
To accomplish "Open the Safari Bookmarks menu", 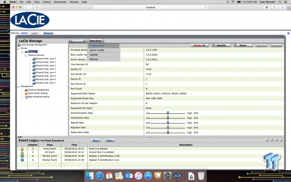I will [x=60, y=2].
